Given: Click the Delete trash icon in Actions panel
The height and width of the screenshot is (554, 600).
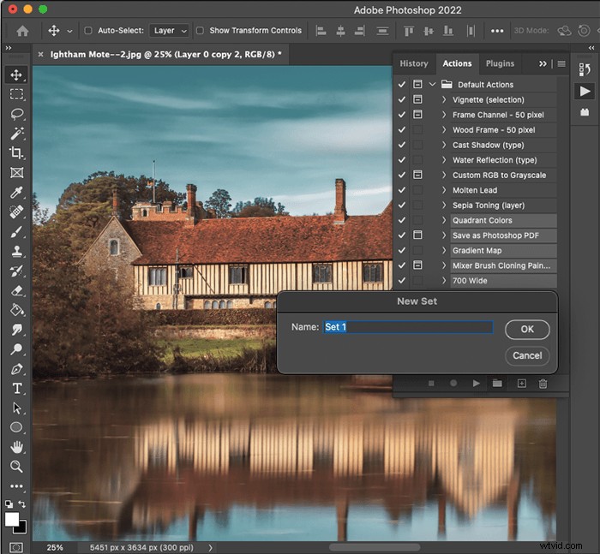Looking at the screenshot, I should click(x=543, y=383).
